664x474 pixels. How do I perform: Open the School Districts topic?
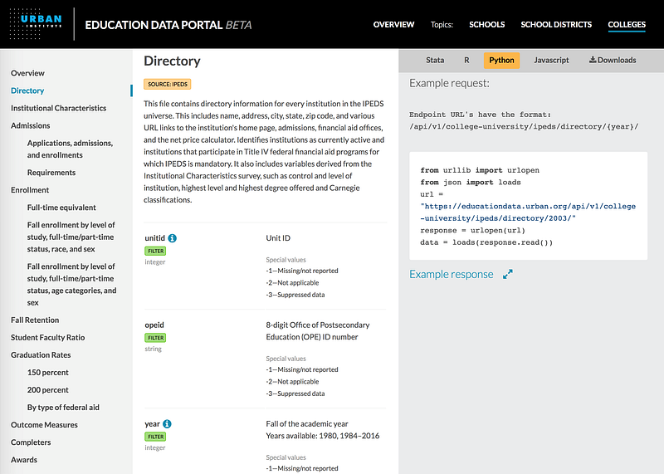[x=556, y=25]
